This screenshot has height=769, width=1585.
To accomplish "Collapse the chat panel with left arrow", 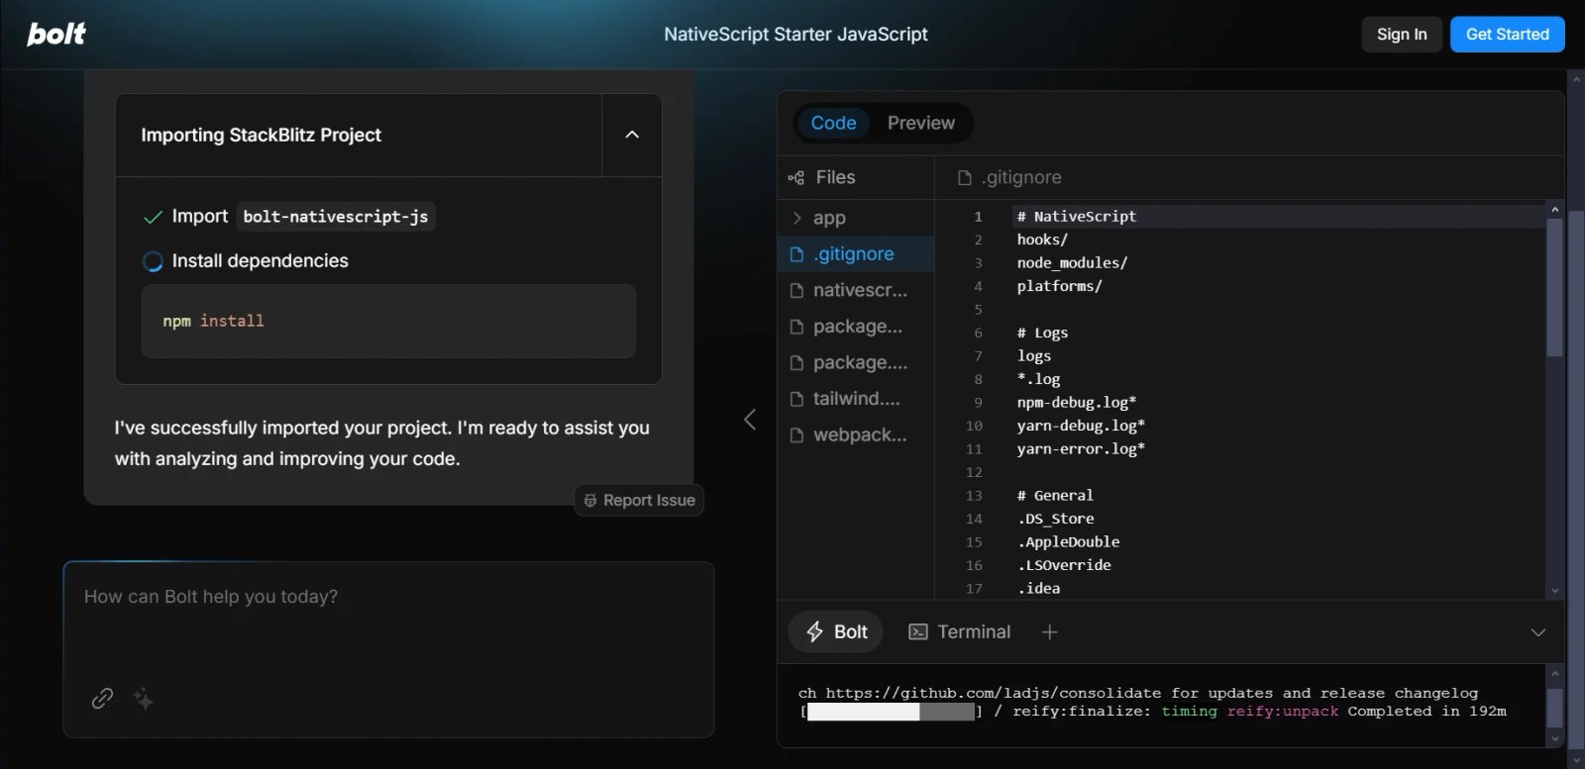I will tap(750, 420).
